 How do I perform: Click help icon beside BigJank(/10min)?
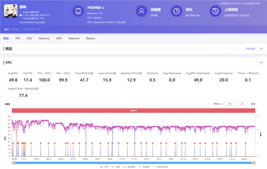[x=140, y=73]
